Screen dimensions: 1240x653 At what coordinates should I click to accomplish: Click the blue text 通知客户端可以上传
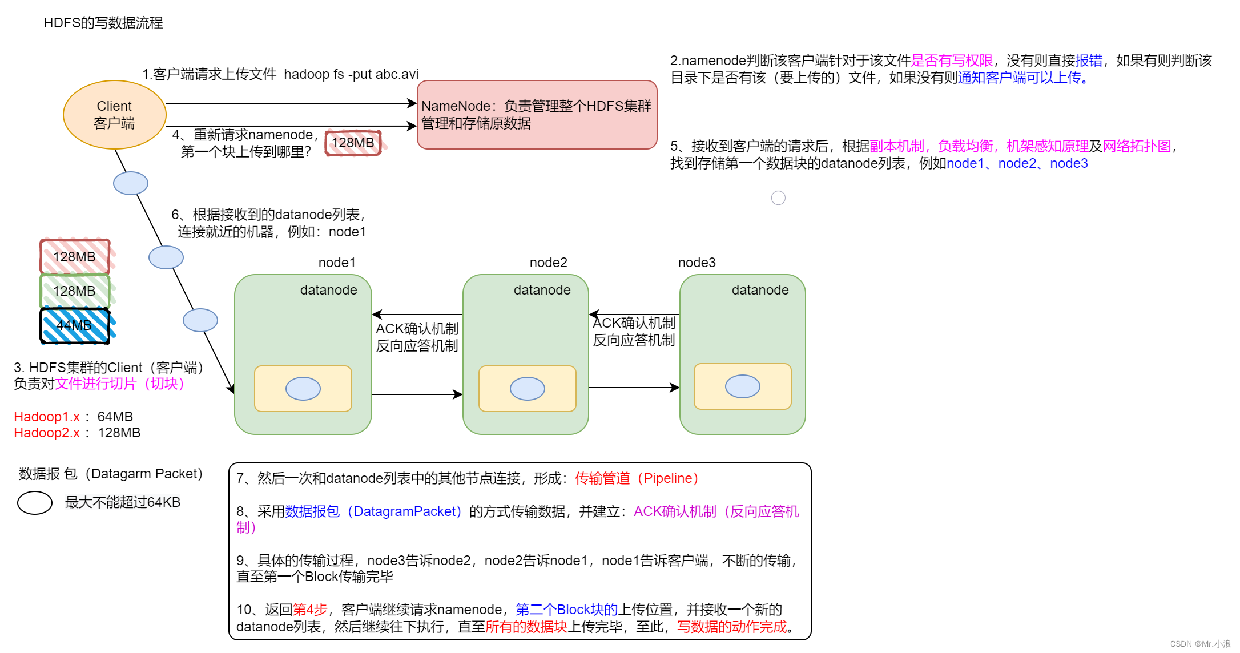(x=1020, y=78)
